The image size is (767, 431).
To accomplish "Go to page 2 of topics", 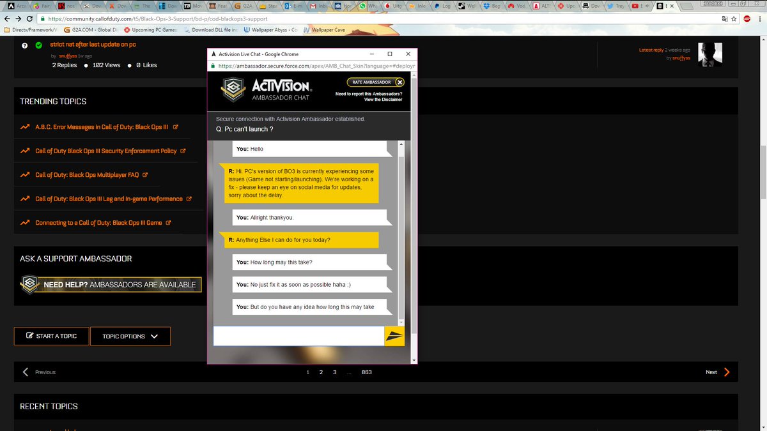I will (x=321, y=372).
